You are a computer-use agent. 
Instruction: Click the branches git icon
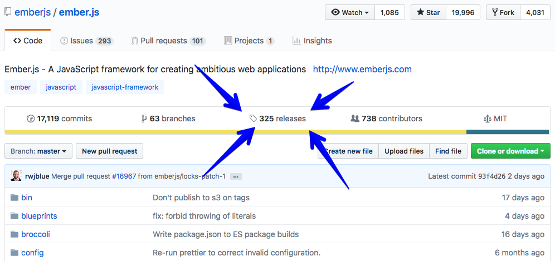[x=144, y=119]
